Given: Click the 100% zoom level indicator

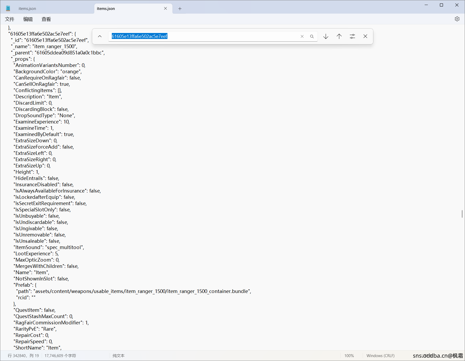Looking at the screenshot, I should tap(349, 356).
